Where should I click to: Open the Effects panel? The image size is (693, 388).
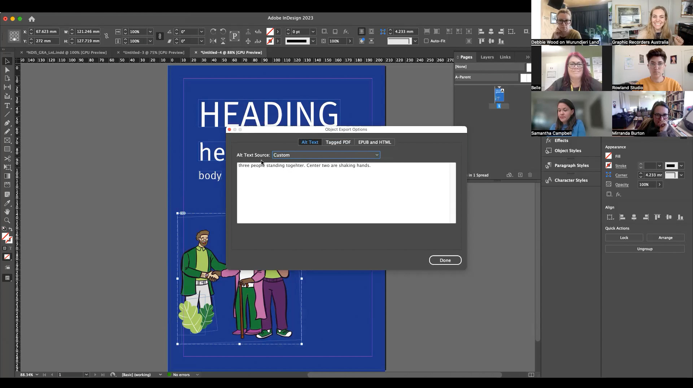click(x=562, y=141)
